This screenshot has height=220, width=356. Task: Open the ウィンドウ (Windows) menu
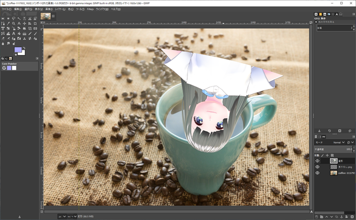102,9
